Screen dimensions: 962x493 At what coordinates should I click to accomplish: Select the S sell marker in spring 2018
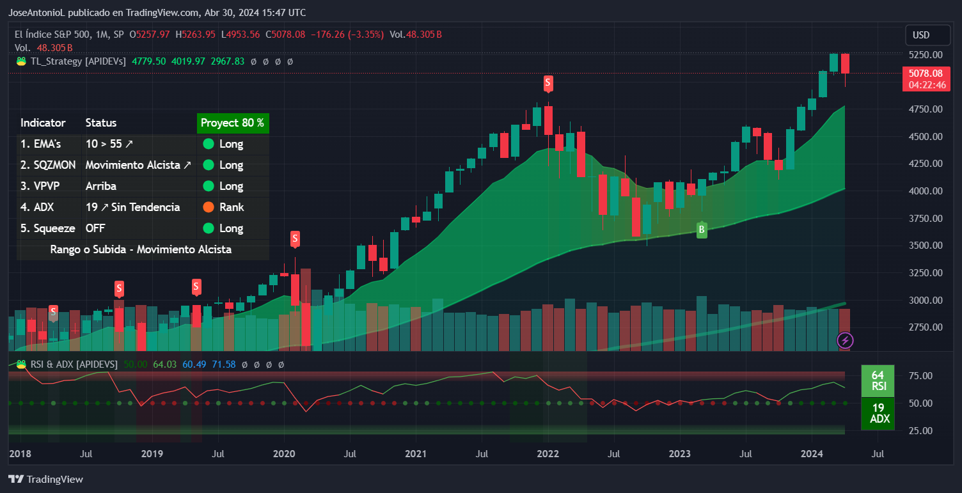(x=54, y=312)
